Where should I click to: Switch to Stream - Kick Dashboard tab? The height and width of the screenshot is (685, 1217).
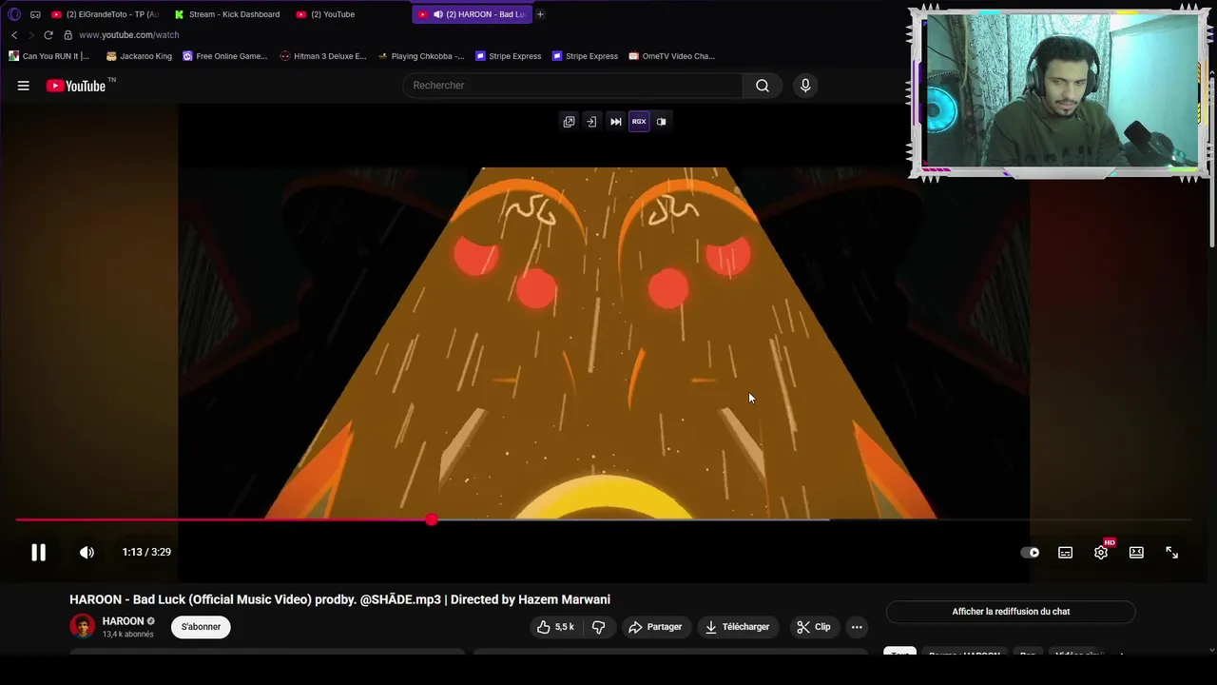tap(228, 14)
